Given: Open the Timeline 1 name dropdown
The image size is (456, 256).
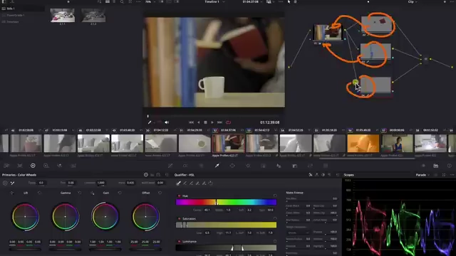Looking at the screenshot, I should coord(214,1).
